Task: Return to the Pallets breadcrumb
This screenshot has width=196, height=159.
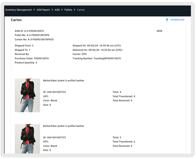Action: (x=68, y=10)
